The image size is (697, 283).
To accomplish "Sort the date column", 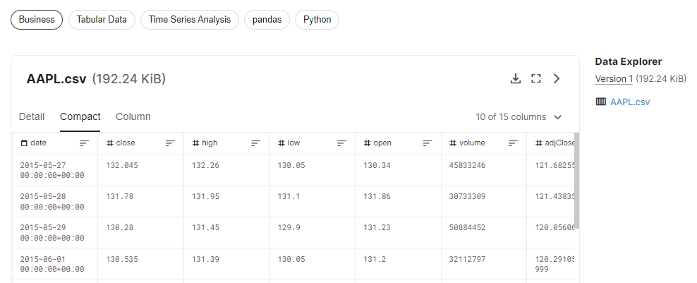I will 84,143.
